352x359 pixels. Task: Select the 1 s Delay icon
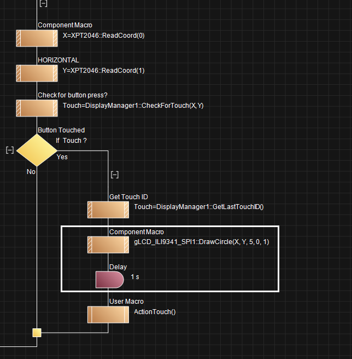109,279
